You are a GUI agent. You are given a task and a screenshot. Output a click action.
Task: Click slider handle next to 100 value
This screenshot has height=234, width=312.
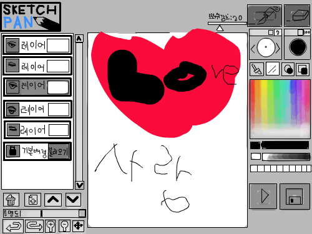(x=300, y=32)
